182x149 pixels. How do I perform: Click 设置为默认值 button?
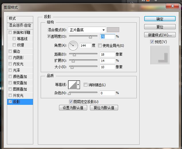point(73,108)
